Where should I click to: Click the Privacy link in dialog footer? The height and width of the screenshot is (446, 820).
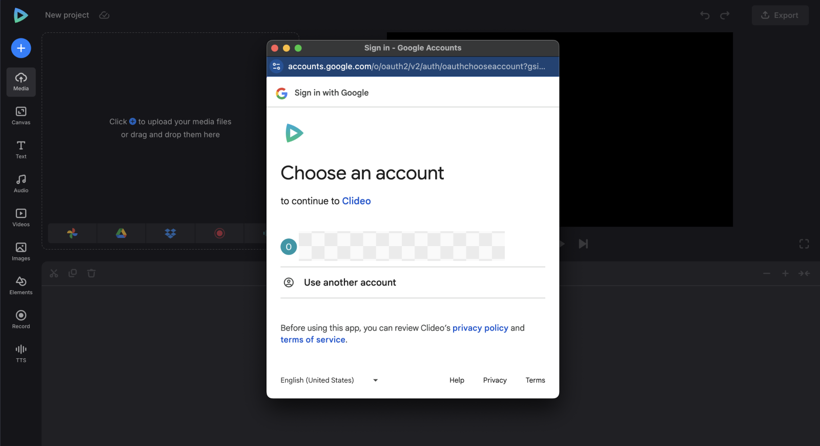tap(495, 380)
